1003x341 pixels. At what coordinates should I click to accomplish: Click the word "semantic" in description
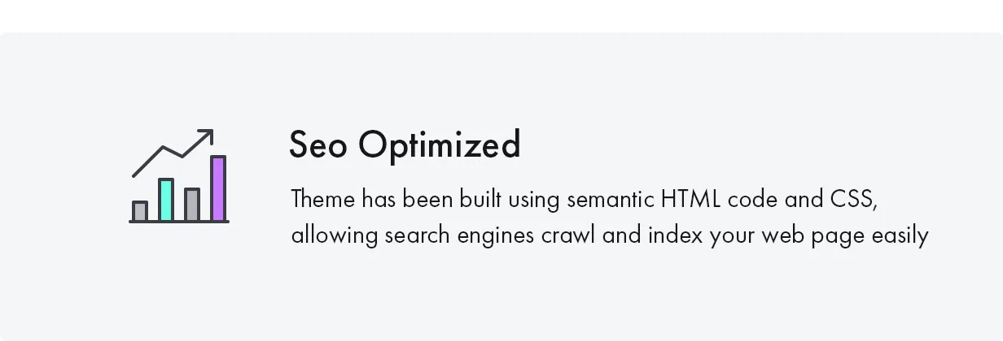click(611, 199)
